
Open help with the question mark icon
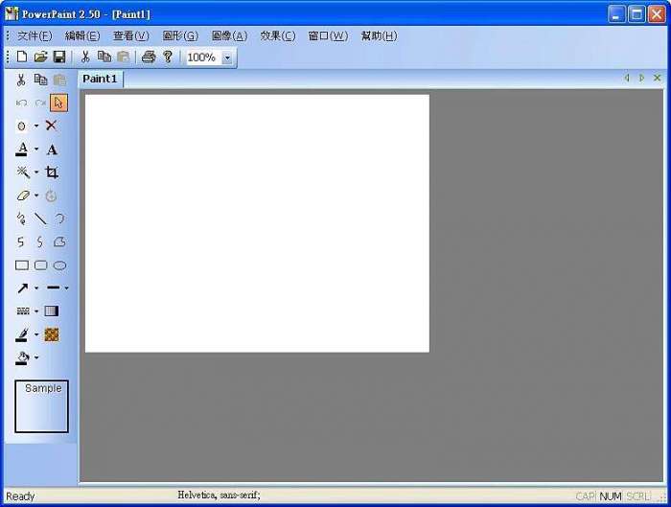point(168,57)
